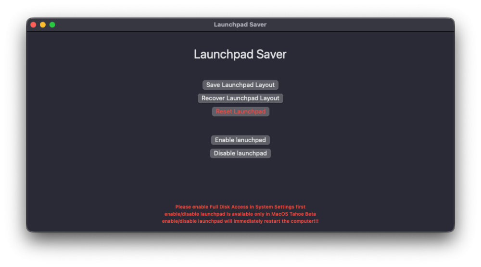Minimize the window using the yellow button
The image size is (481, 267).
coord(43,25)
